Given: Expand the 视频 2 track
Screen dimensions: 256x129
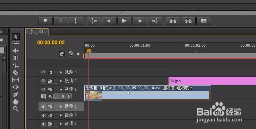Looking at the screenshot, I should pyautogui.click(x=61, y=81).
